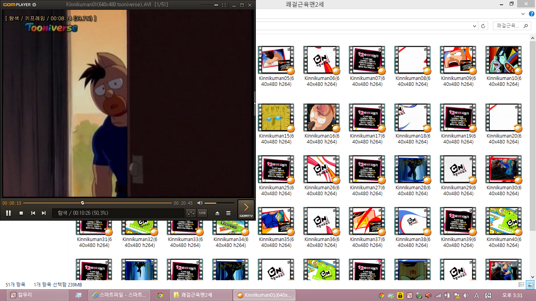Toggle the Korean 한 IME indicator
Image resolution: width=536 pixels, height=301 pixels.
coord(488,296)
